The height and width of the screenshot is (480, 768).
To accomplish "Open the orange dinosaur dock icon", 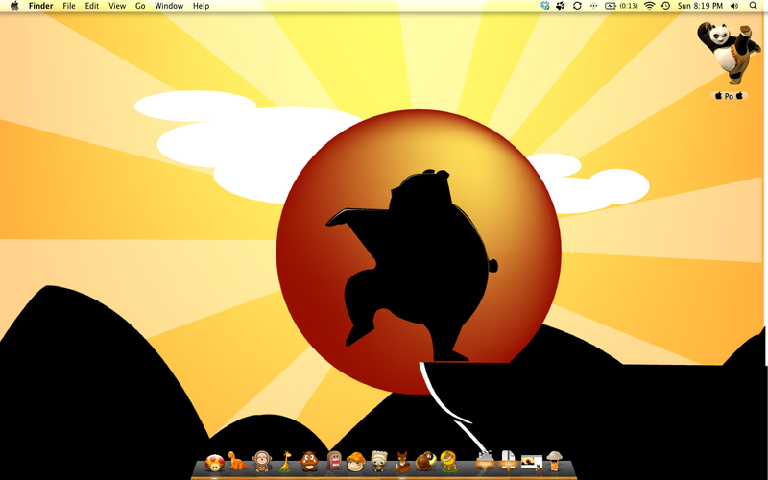I will [x=237, y=462].
